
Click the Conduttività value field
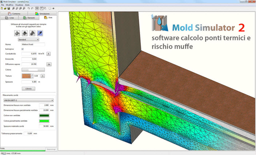(29, 54)
